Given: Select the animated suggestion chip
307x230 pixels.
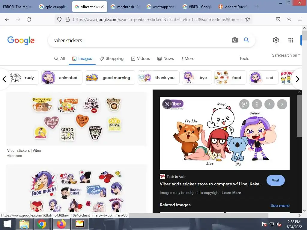Looking at the screenshot, I should (62, 78).
